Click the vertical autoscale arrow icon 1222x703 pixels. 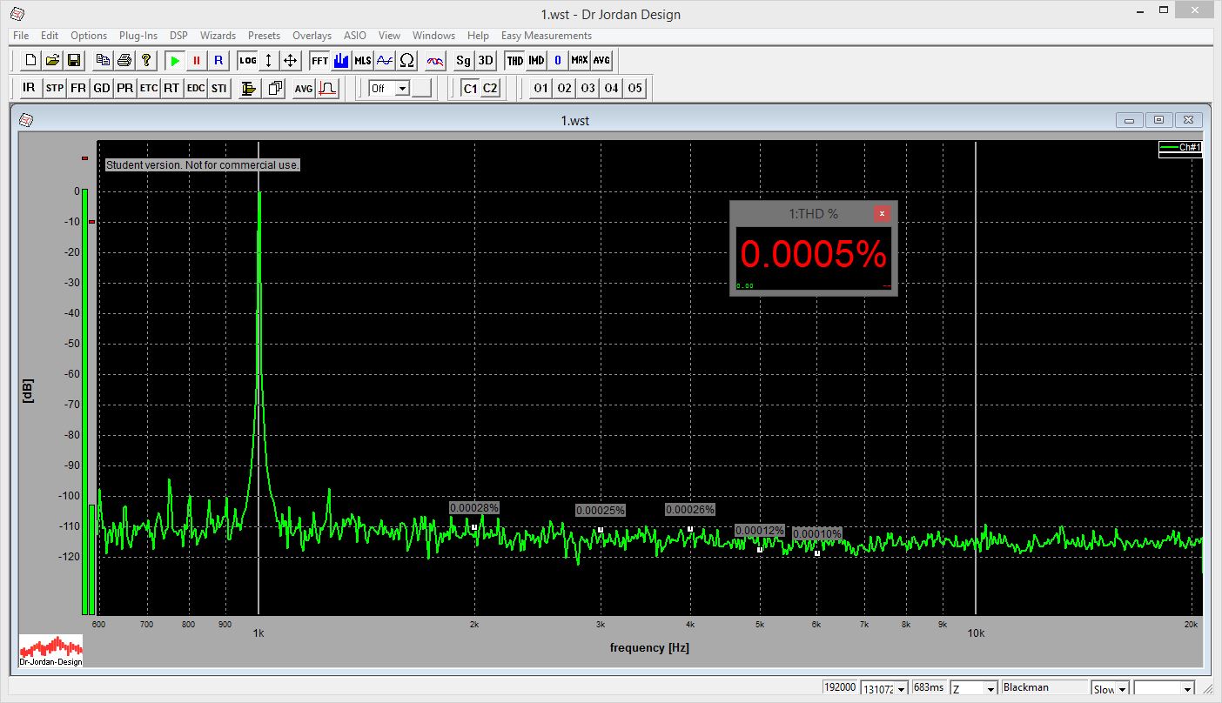coord(269,60)
